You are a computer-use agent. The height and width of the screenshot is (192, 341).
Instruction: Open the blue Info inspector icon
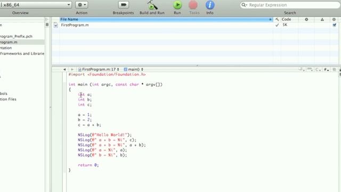click(209, 5)
